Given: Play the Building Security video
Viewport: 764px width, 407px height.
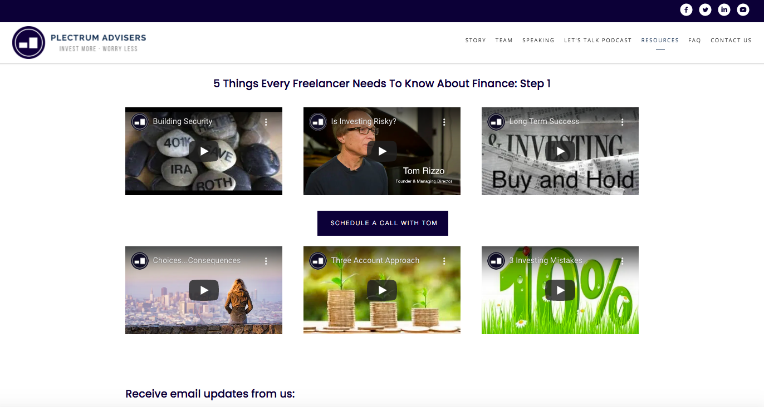Looking at the screenshot, I should pos(204,151).
